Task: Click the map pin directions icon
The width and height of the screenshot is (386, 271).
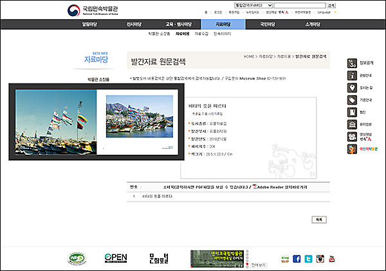Action: [x=352, y=88]
